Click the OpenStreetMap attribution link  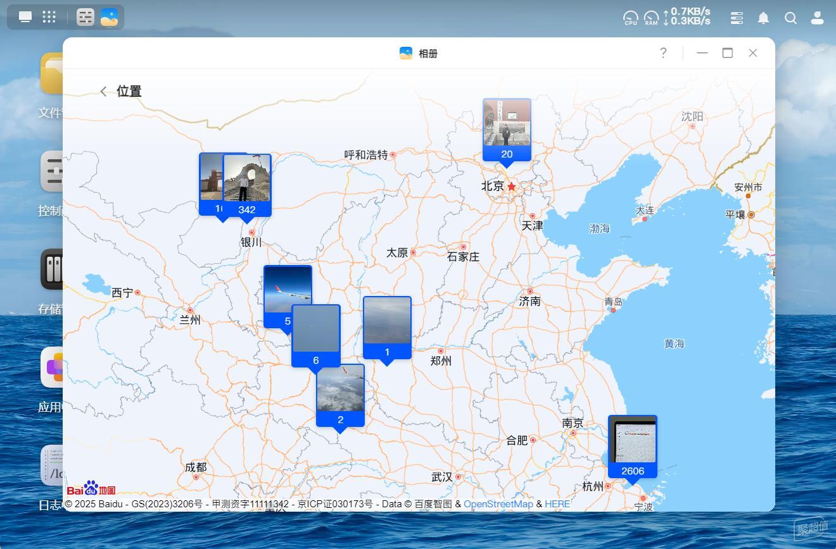click(x=498, y=504)
